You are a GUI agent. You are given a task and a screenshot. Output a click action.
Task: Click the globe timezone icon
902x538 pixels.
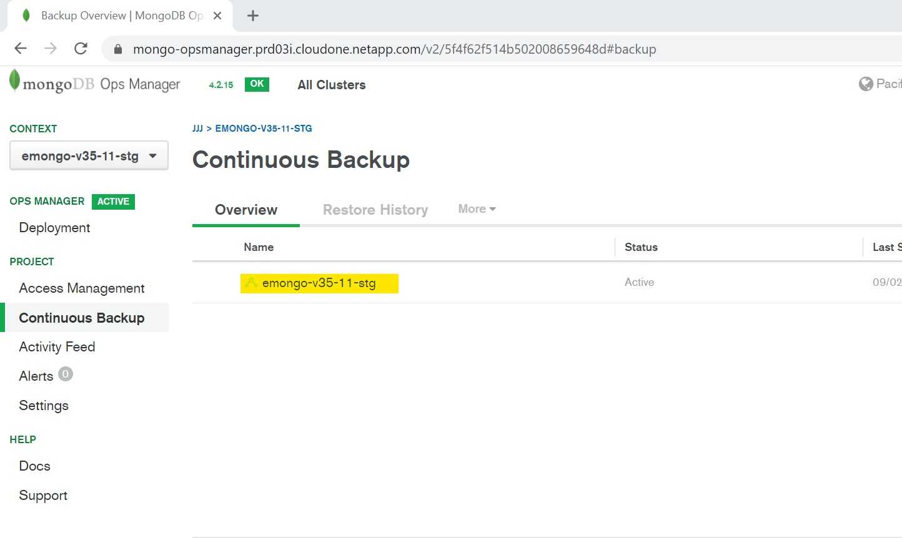[x=866, y=84]
